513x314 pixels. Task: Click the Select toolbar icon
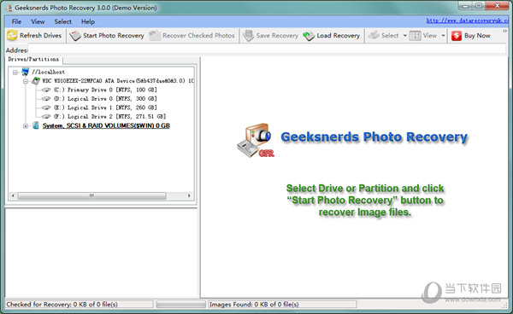coord(374,35)
